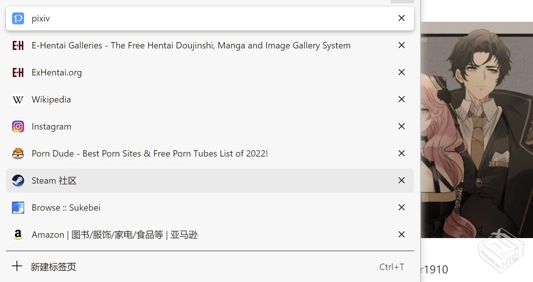Click the Wikipedia W favicon
533x282 pixels.
click(18, 100)
